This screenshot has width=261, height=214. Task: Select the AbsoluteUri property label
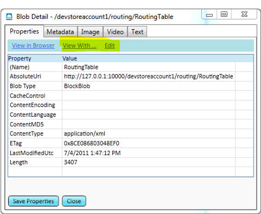tap(26, 76)
